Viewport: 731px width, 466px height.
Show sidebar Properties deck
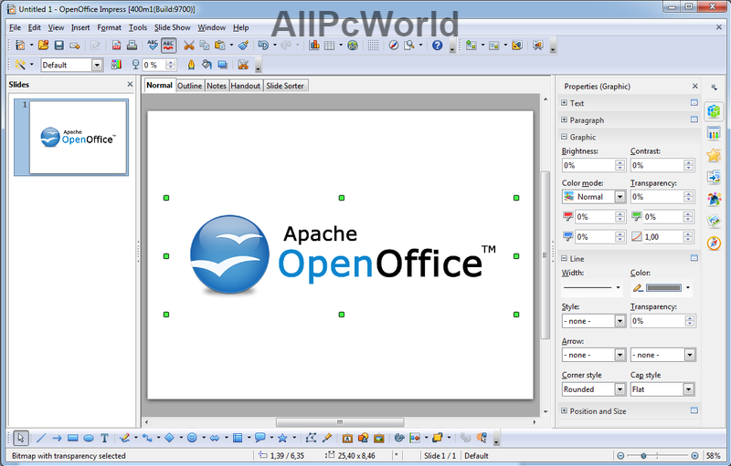[714, 110]
